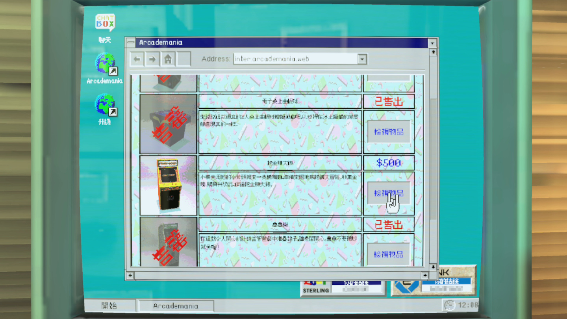Select the Arcademania taskbar button

coord(176,306)
